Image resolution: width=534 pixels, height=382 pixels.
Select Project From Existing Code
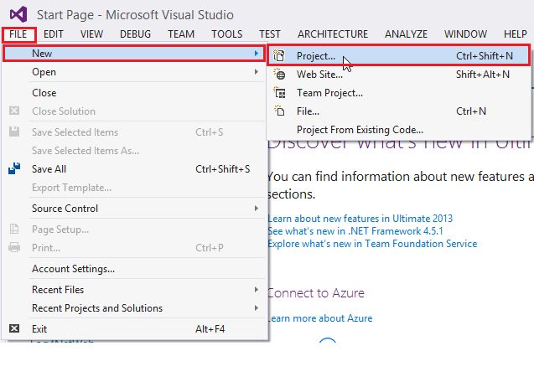[x=360, y=130]
